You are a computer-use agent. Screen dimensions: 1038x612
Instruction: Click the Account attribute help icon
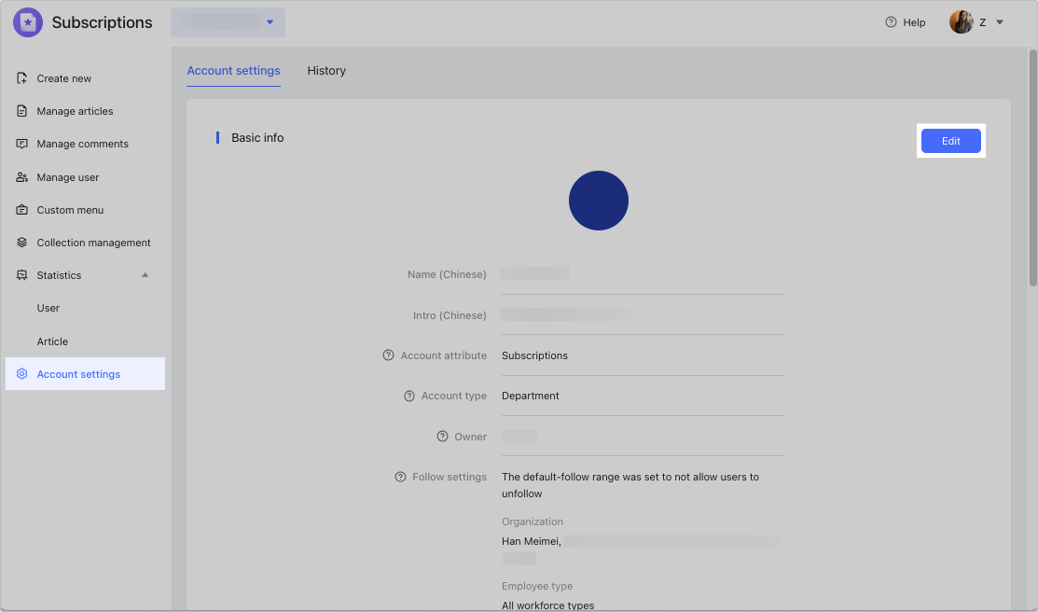[x=389, y=355]
